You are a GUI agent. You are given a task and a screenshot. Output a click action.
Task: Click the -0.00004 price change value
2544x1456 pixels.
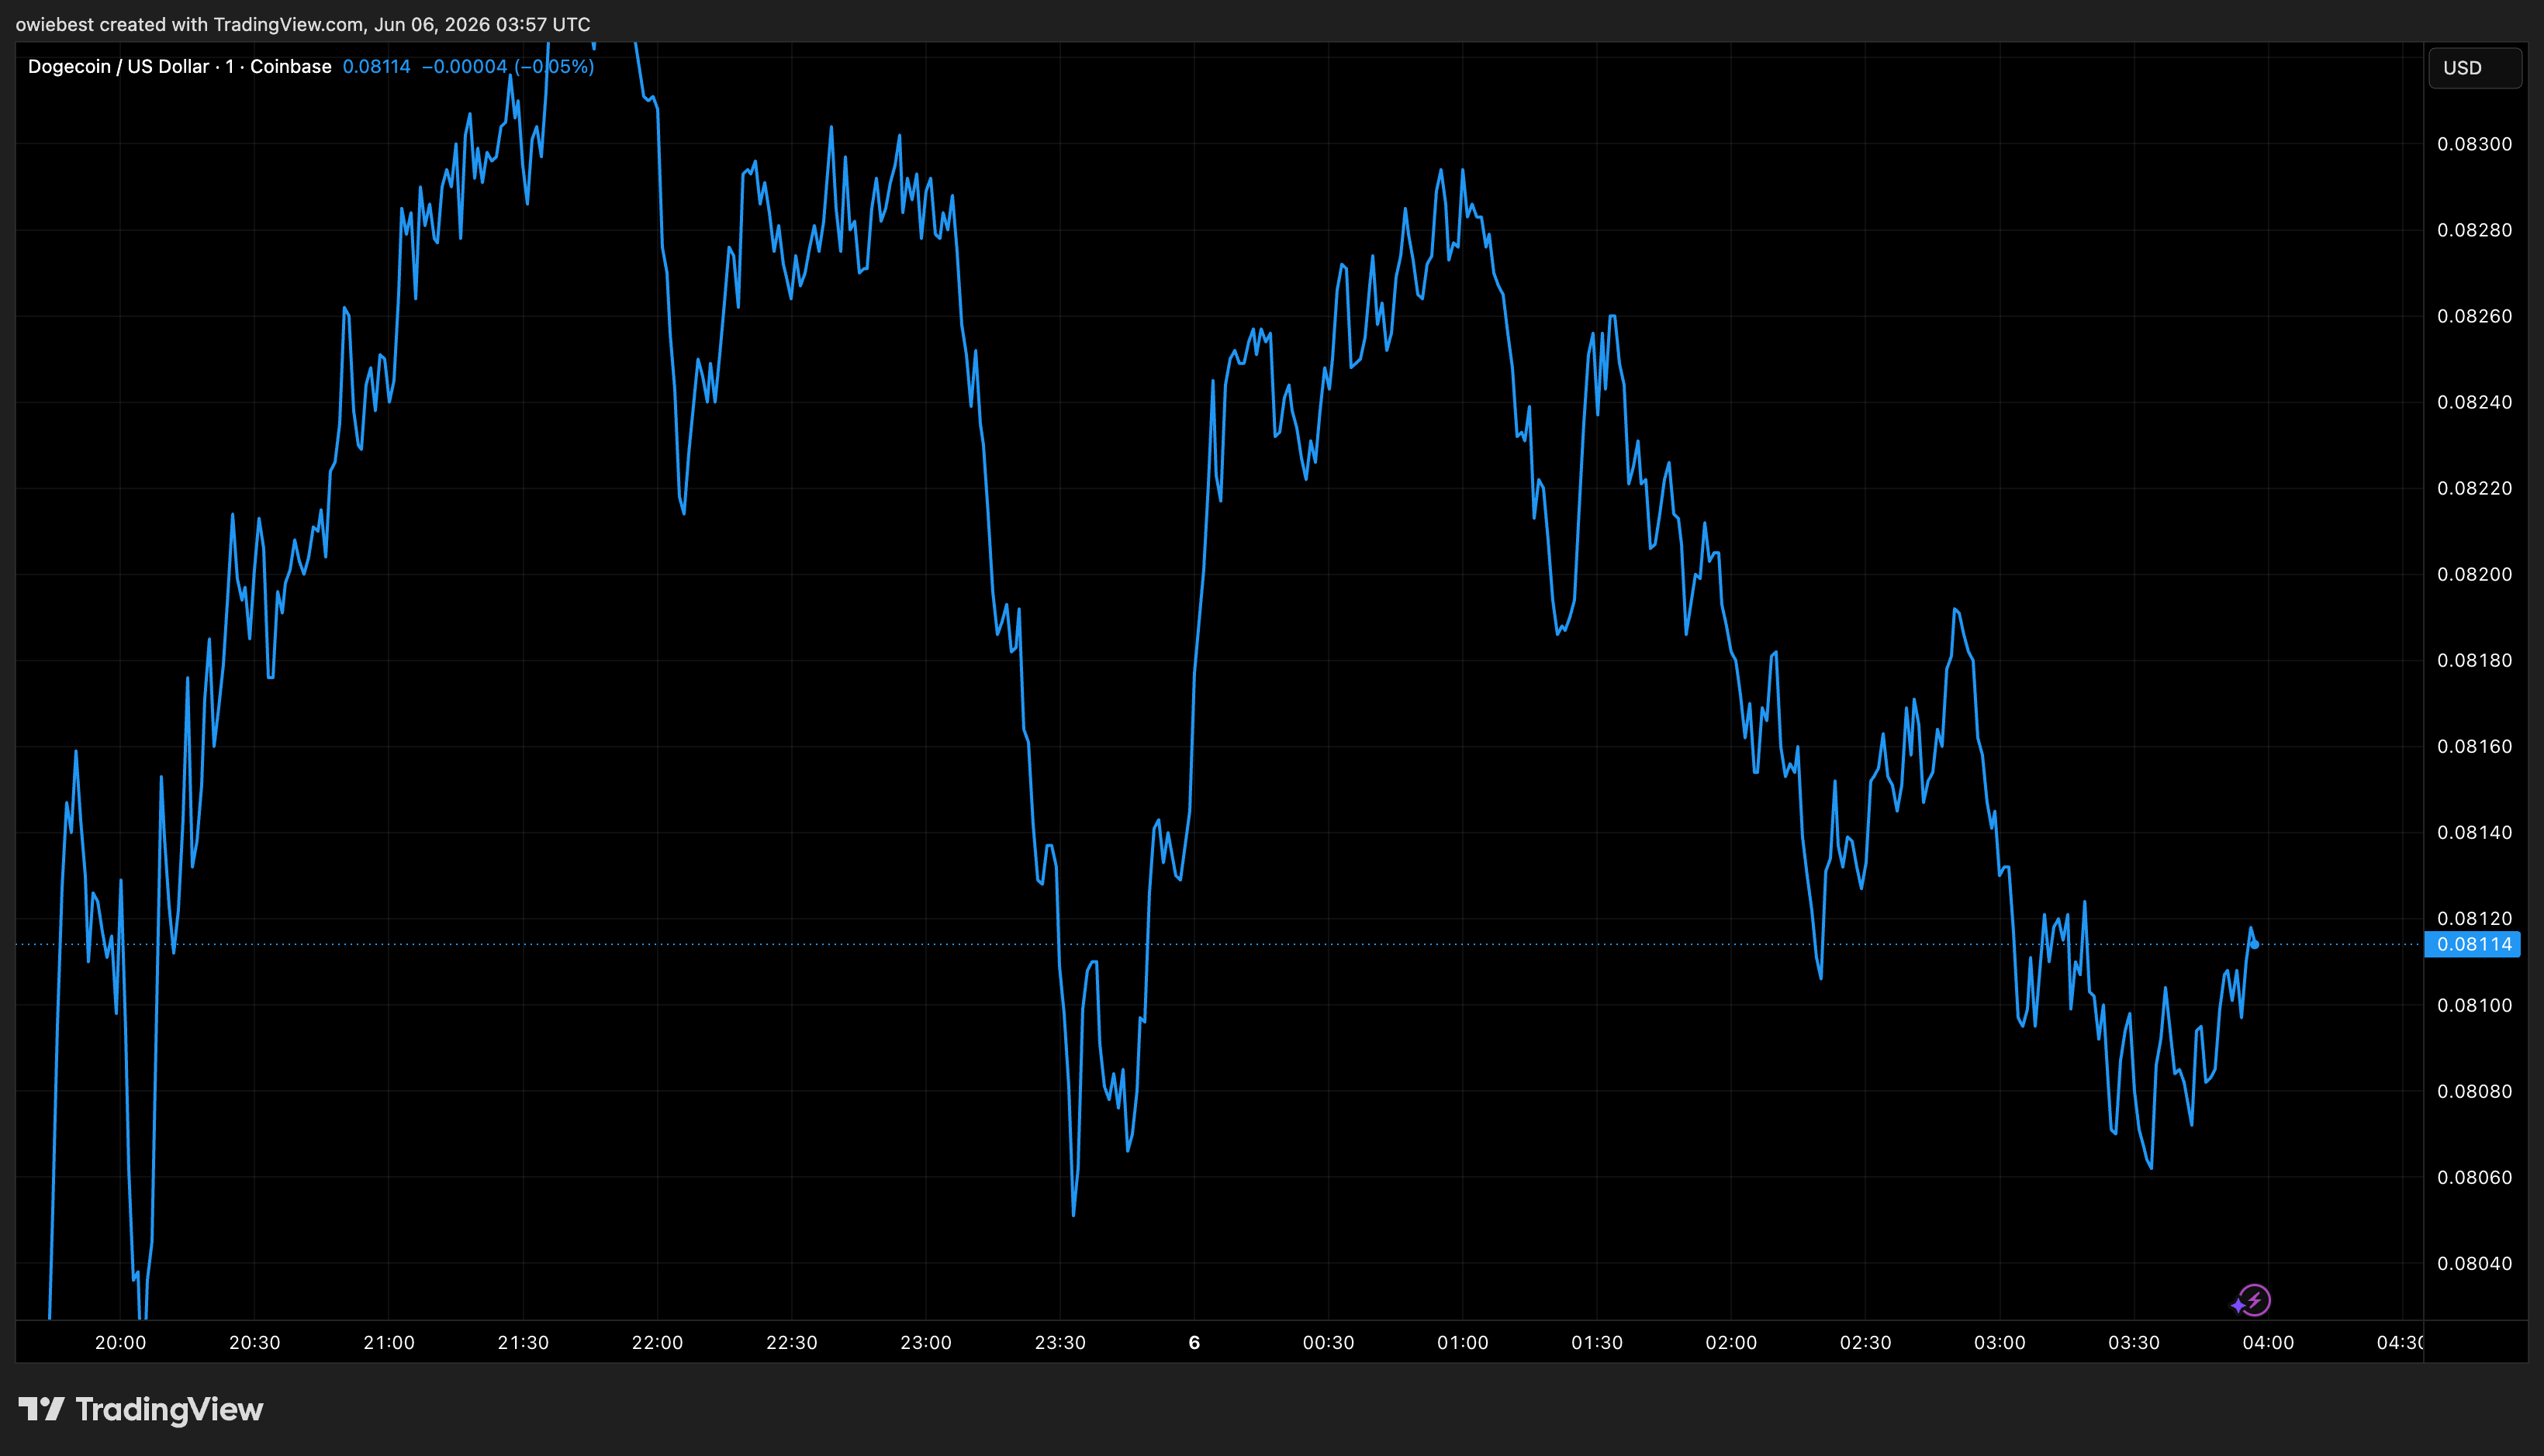(464, 66)
